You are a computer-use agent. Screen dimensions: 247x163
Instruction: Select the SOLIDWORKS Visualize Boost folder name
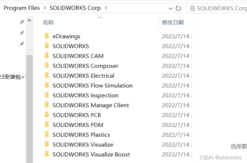pos(91,155)
